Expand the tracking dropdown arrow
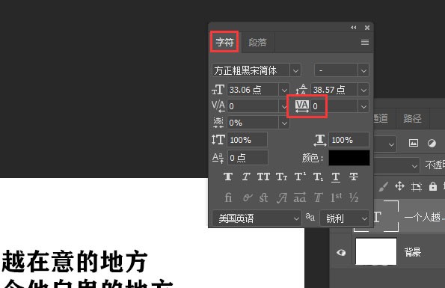This screenshot has height=288, width=445. click(x=363, y=107)
